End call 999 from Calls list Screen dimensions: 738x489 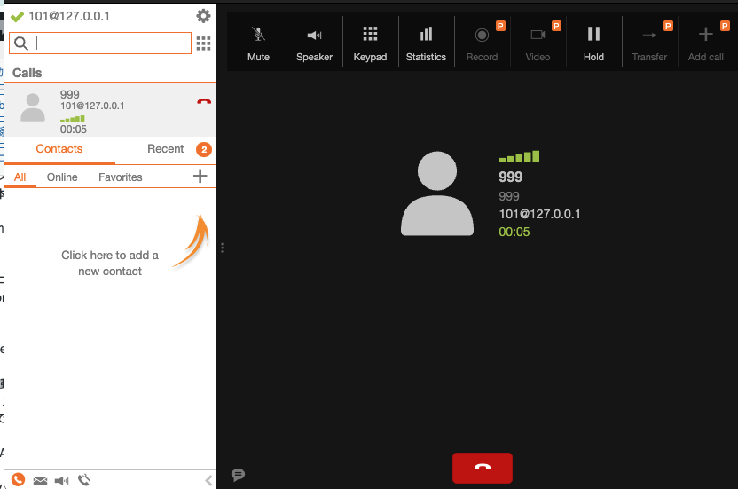(x=204, y=102)
